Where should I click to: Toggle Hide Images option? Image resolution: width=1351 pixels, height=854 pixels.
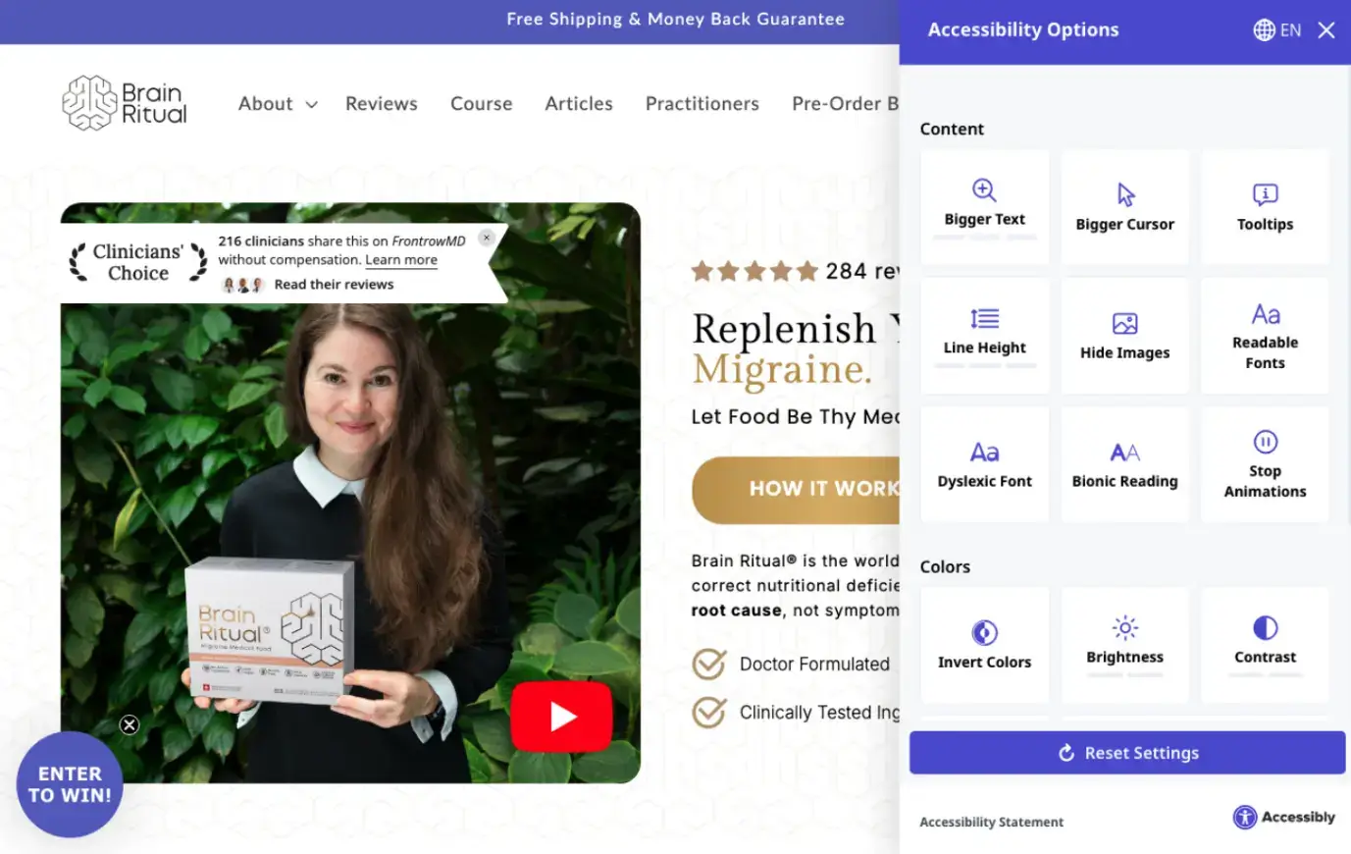click(x=1124, y=336)
